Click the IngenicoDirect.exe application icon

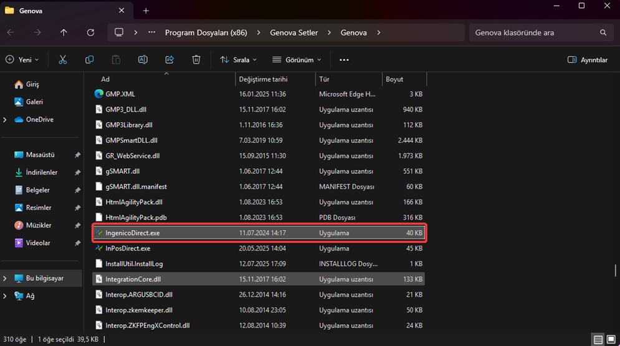tap(99, 233)
